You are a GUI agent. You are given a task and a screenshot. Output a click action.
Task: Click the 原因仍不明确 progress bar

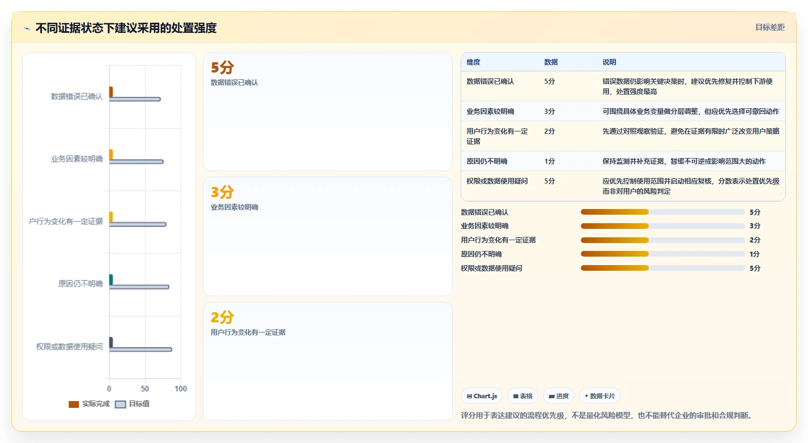662,254
